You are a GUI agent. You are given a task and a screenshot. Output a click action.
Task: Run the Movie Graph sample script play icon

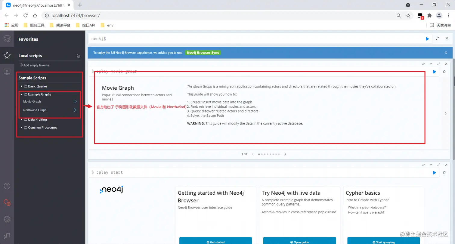[75, 102]
